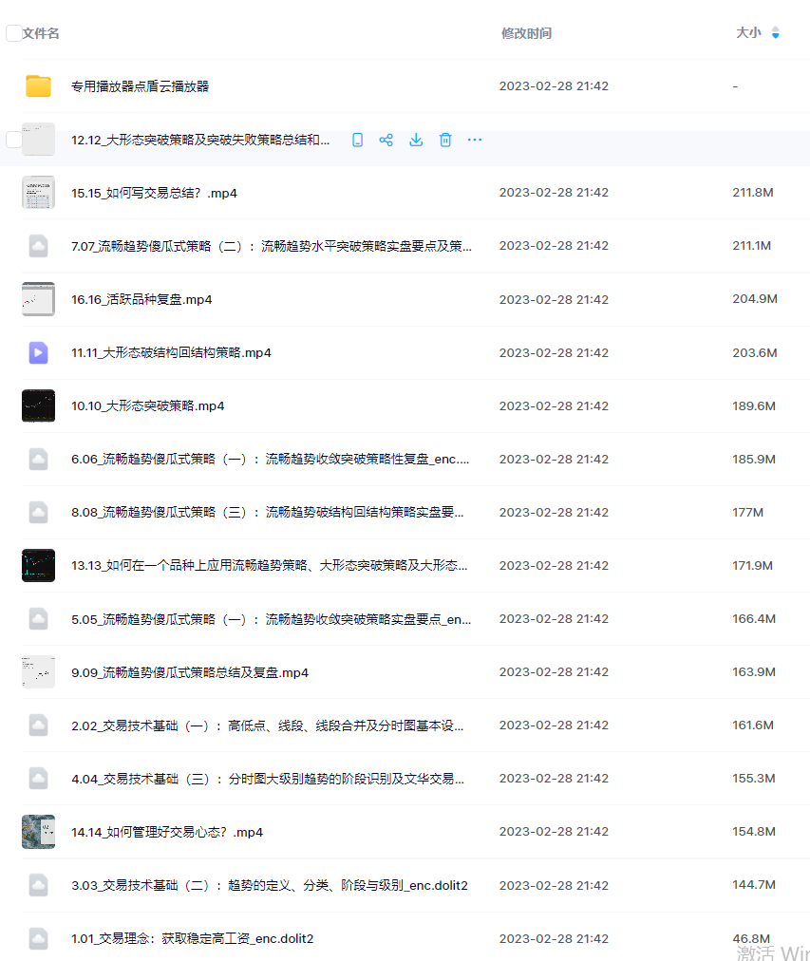This screenshot has width=810, height=961.
Task: Click the 163.9M size value
Action: (x=754, y=671)
